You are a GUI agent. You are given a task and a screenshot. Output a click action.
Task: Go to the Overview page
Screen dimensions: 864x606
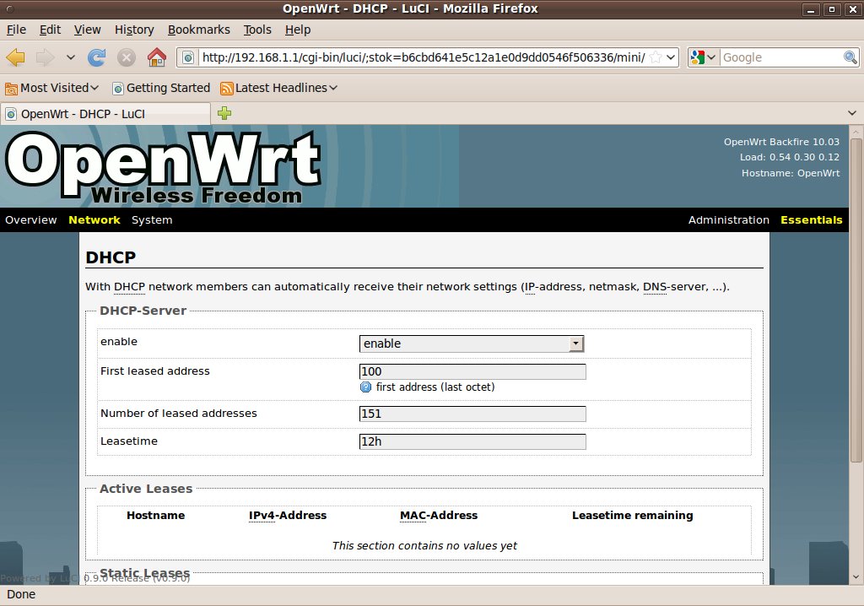tap(31, 220)
